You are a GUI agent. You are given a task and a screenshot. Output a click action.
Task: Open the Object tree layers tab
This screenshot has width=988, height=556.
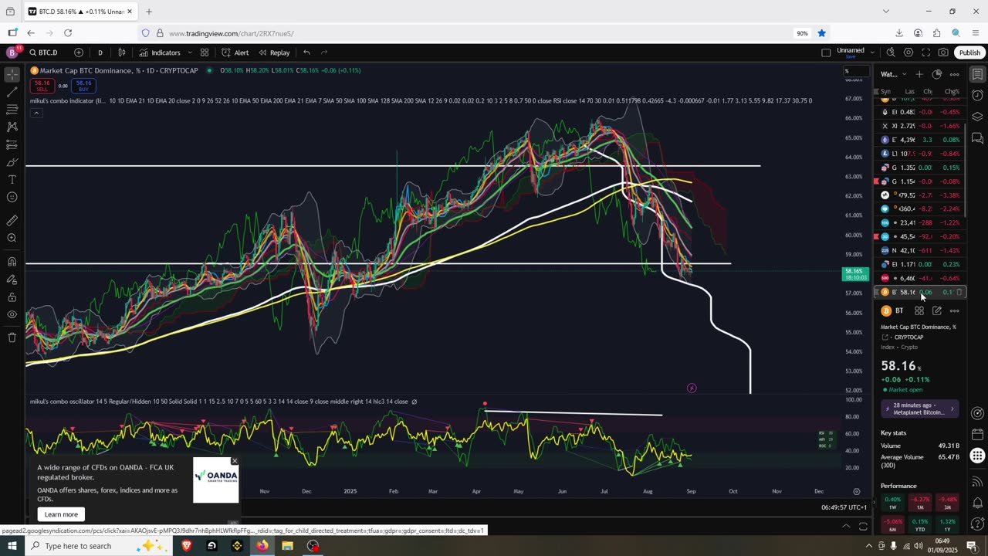click(x=977, y=117)
